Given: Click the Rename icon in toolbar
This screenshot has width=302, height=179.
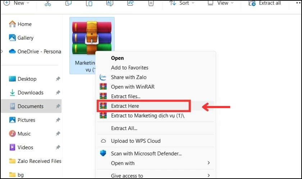Looking at the screenshot, I should tap(110, 3).
